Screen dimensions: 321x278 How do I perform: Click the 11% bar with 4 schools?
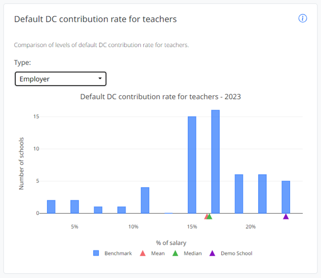pos(145,200)
